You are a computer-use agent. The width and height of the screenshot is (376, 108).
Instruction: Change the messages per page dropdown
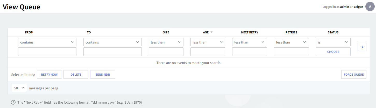pos(19,88)
